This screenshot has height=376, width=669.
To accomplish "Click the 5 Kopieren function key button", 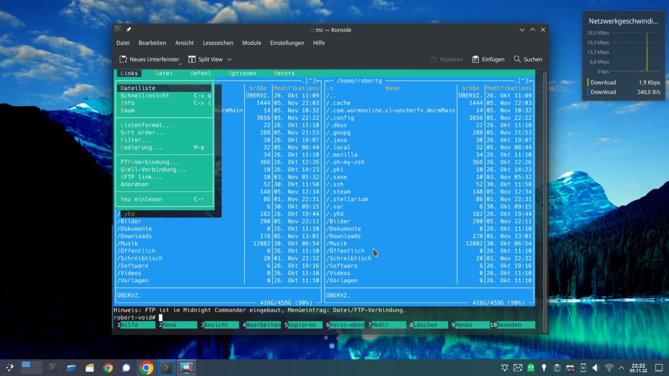I will [x=303, y=325].
